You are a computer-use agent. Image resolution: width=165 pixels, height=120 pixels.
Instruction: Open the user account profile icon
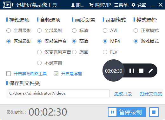pos(73,5)
